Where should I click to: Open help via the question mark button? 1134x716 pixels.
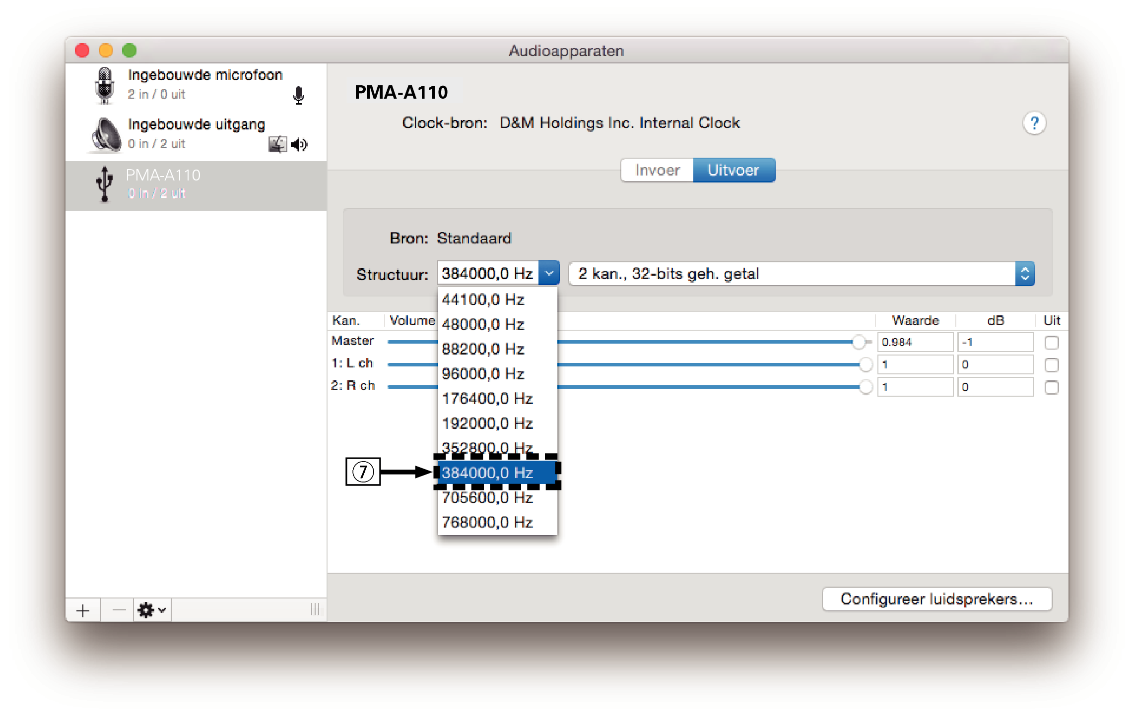coord(1034,122)
